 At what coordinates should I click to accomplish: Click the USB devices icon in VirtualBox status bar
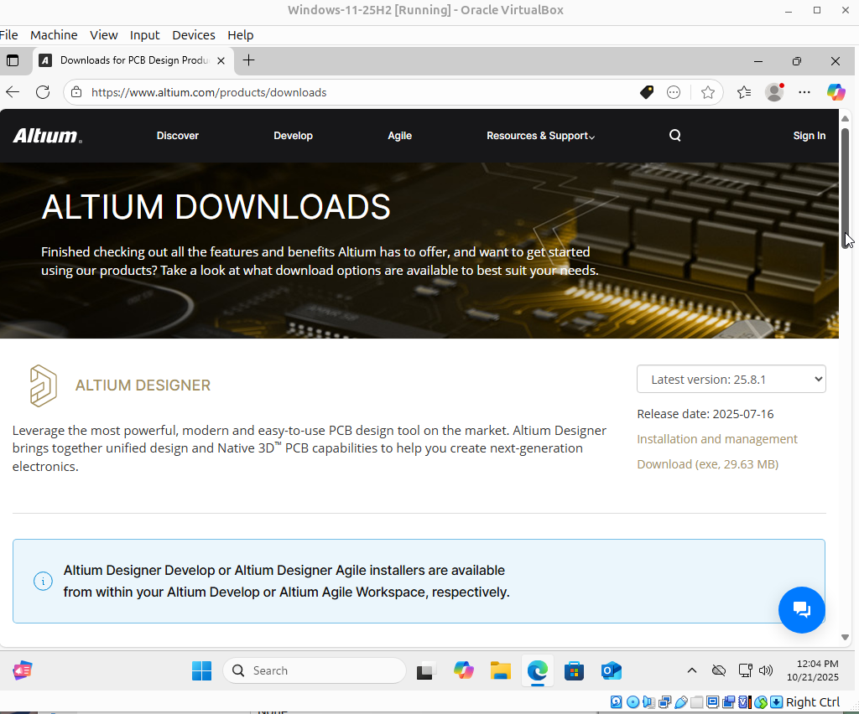tap(681, 701)
